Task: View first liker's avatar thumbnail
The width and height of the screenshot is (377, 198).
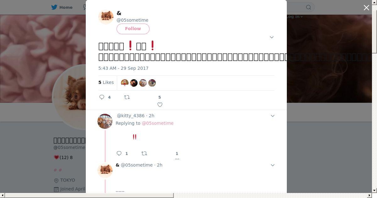Action: [x=125, y=83]
